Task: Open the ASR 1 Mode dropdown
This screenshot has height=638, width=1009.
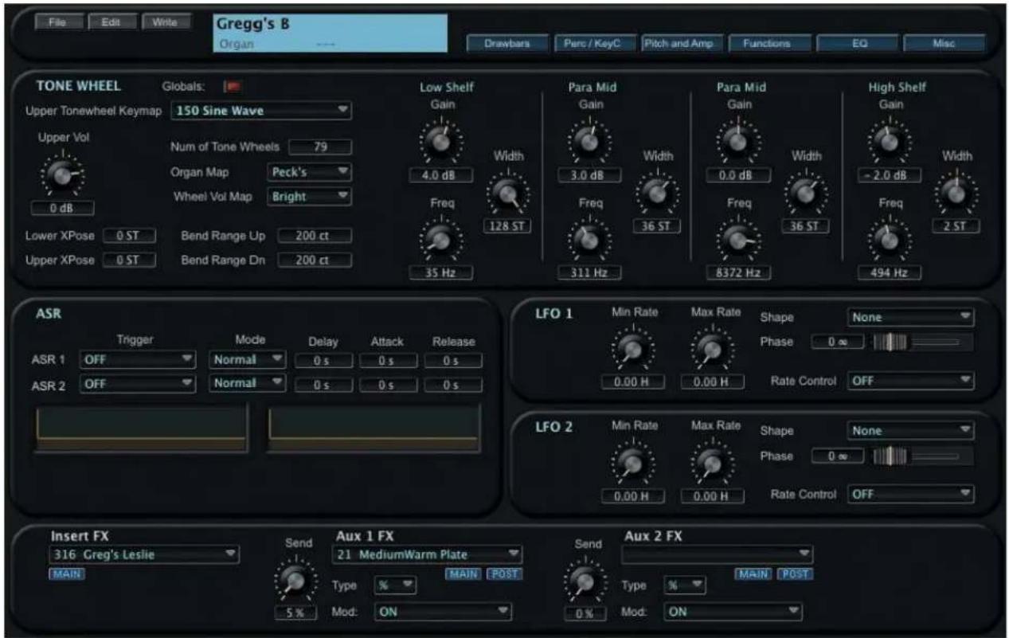Action: (248, 360)
